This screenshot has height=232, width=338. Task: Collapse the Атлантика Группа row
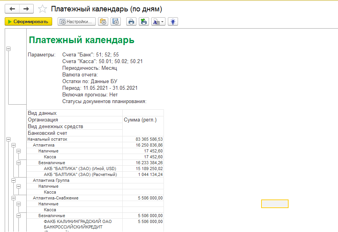(x=14, y=180)
